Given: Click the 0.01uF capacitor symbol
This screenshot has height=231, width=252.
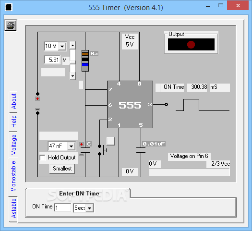Looking at the screenshot, I should 141,150.
